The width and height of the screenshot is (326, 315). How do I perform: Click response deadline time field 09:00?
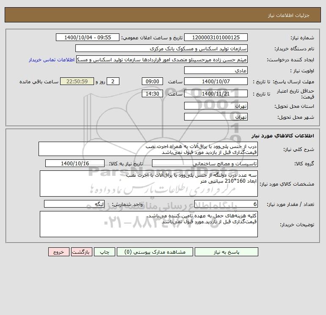(x=152, y=82)
